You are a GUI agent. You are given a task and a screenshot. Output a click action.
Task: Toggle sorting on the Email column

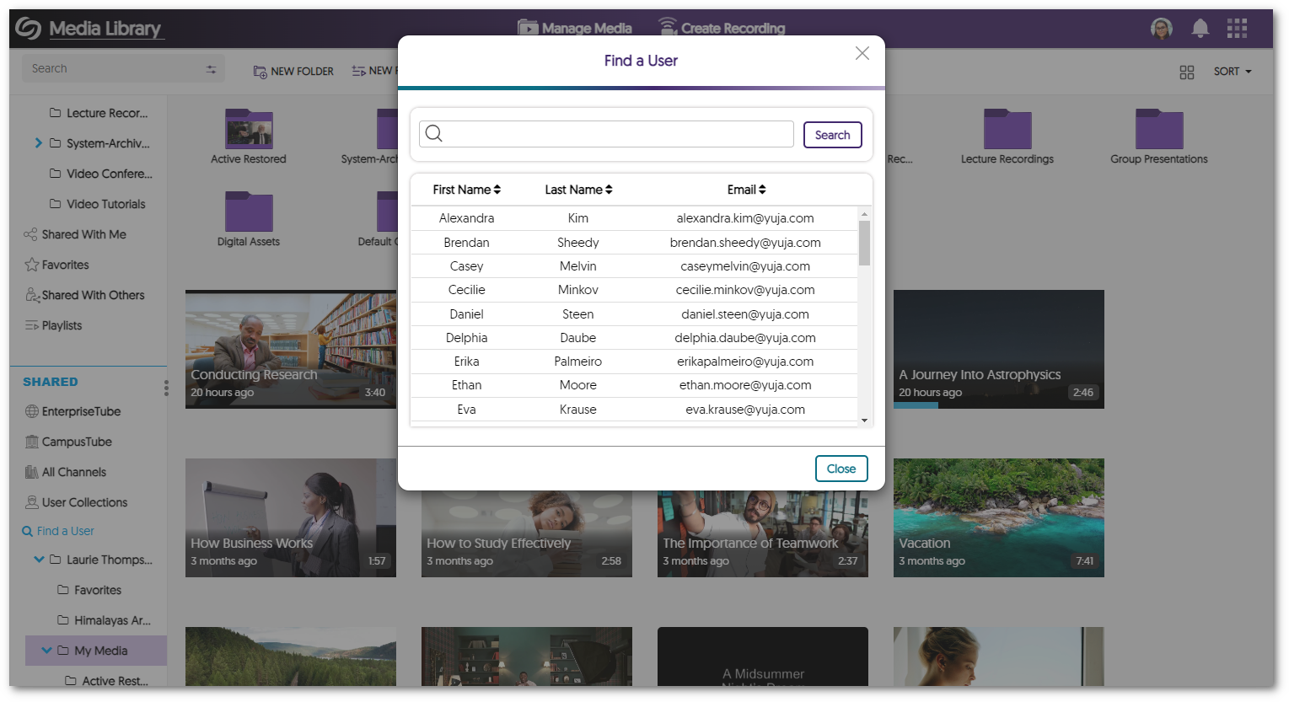coord(762,189)
